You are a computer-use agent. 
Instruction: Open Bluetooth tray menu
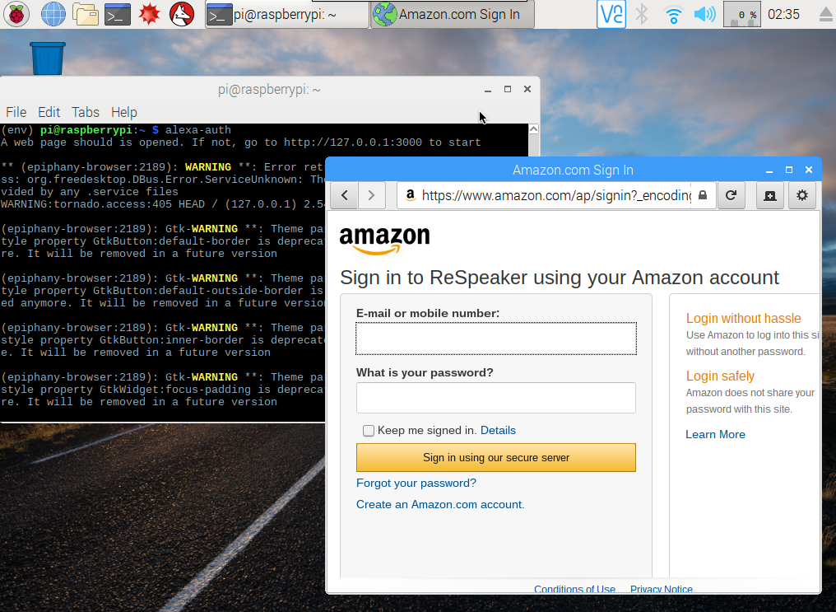(x=642, y=14)
